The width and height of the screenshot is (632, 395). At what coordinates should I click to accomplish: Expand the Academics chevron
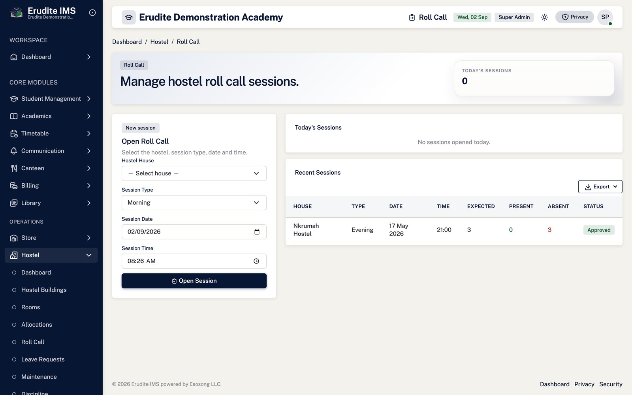pos(89,116)
